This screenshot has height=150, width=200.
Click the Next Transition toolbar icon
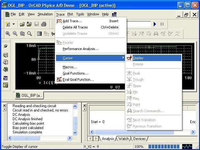pyautogui.click(x=163, y=34)
